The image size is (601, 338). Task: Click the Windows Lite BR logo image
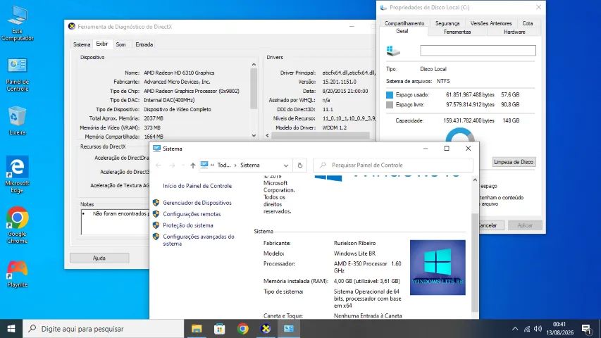pos(438,268)
